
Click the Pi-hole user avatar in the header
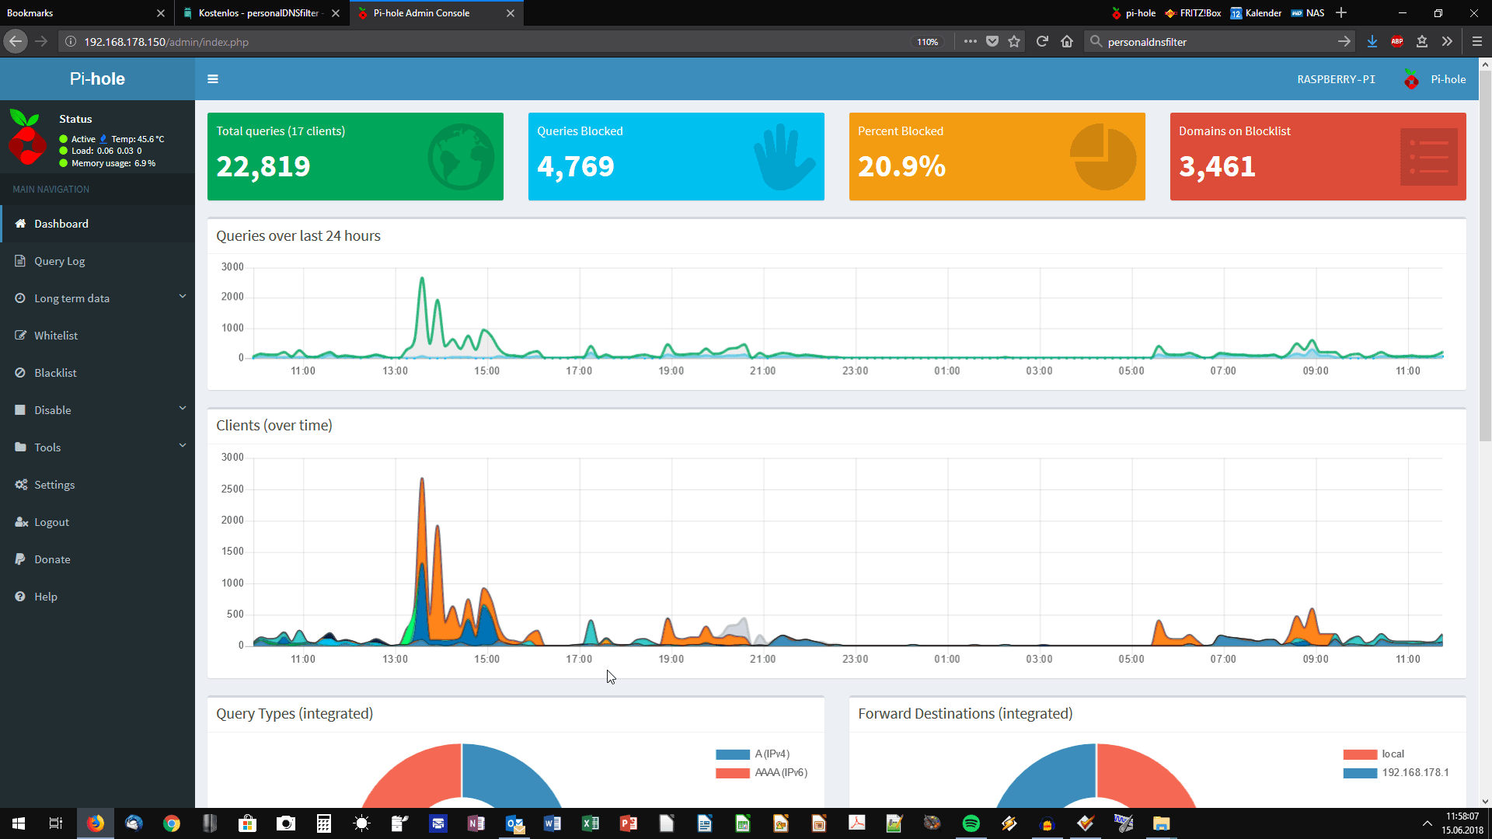point(1411,79)
